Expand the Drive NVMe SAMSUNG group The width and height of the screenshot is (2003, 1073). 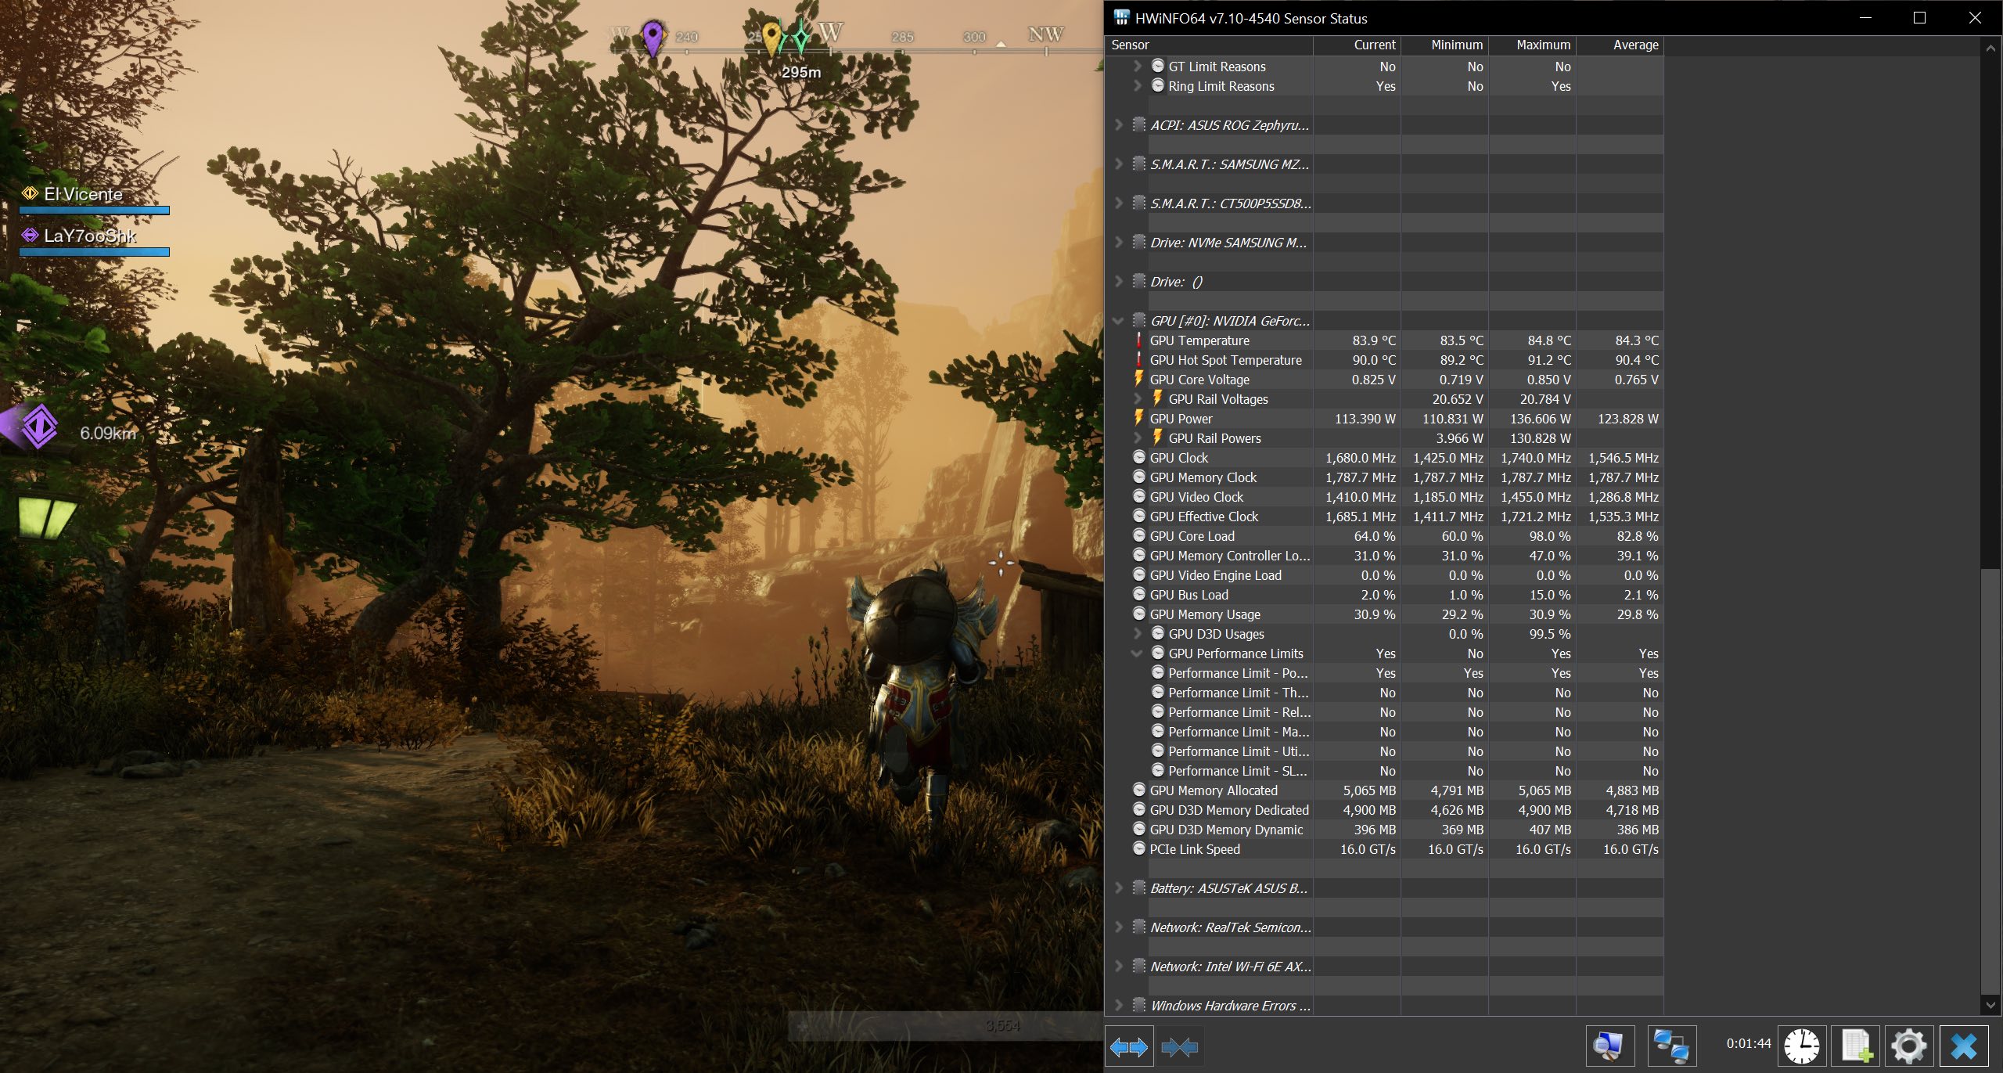(1119, 243)
